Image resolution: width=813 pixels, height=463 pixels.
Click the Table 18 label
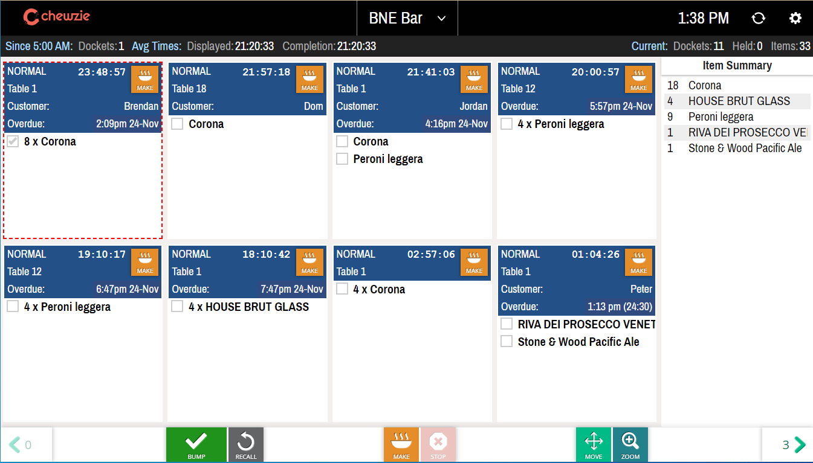pos(189,89)
